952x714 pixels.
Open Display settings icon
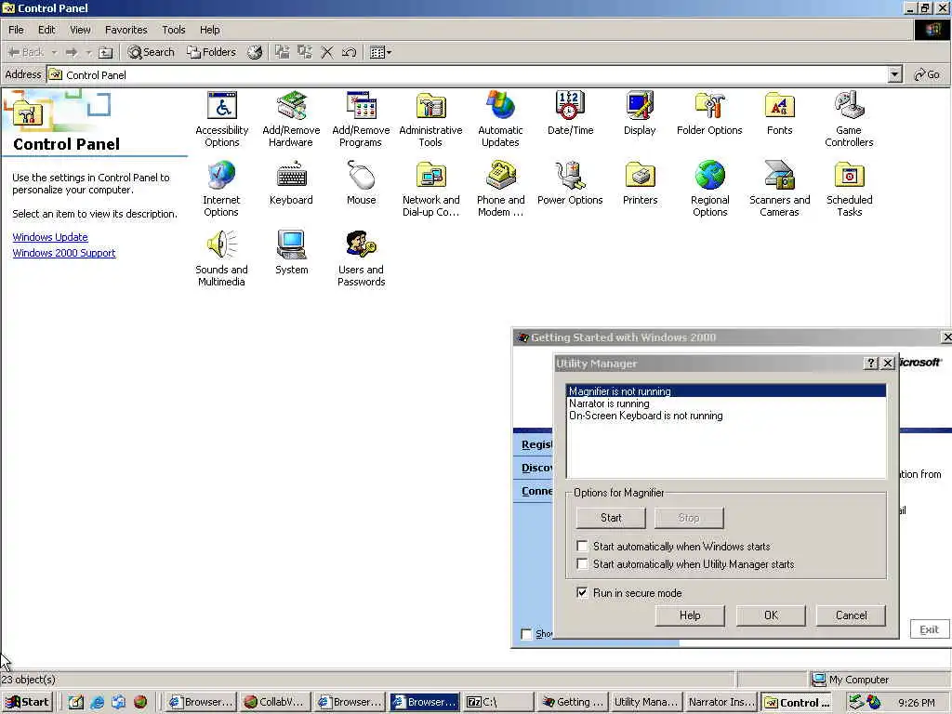tap(640, 112)
